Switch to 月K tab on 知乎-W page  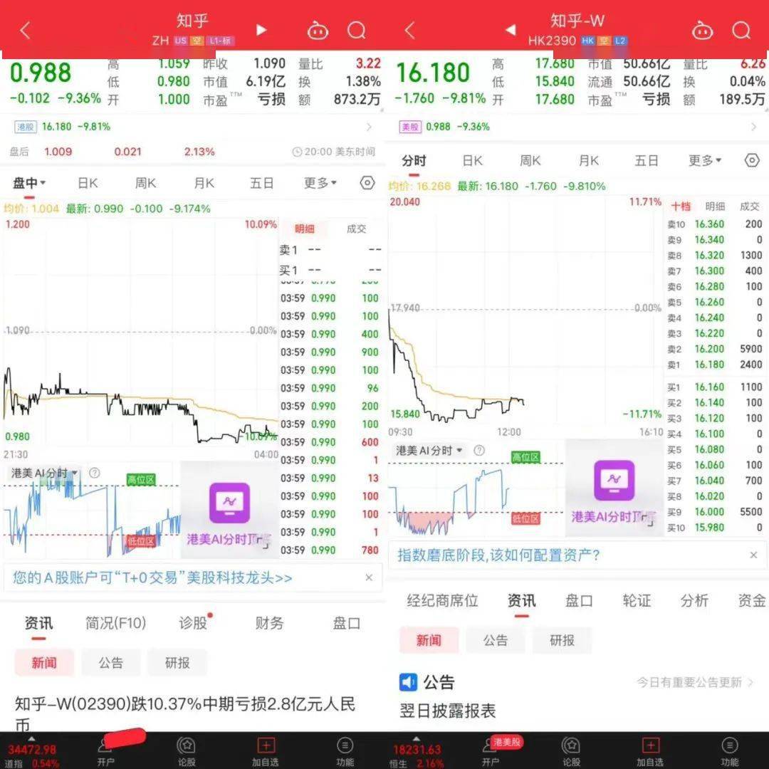[x=589, y=160]
